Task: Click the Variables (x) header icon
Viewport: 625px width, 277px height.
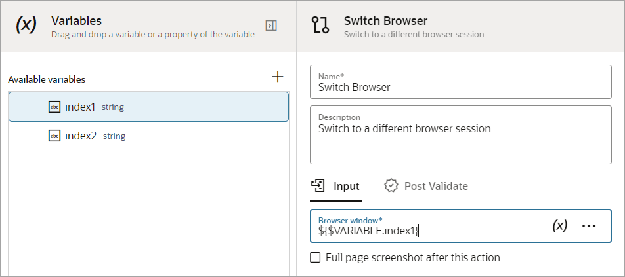Action: (x=26, y=25)
